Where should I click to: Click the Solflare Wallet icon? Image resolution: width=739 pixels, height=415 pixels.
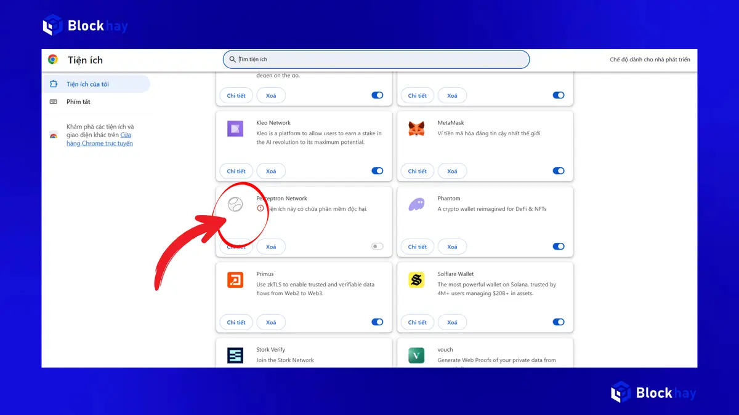[x=416, y=280]
